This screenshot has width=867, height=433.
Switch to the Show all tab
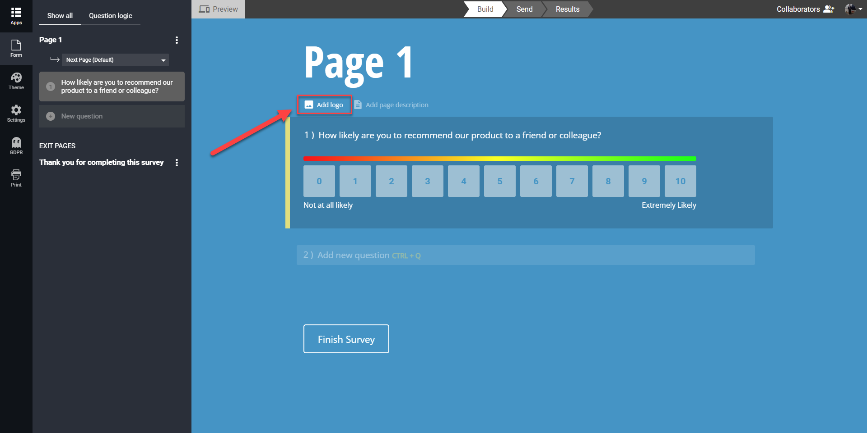[60, 16]
